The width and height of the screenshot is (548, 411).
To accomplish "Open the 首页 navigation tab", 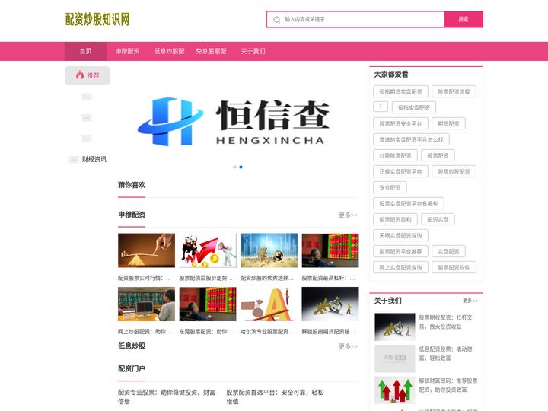I will 85,51.
